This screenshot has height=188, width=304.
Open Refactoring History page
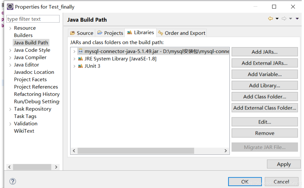37,94
